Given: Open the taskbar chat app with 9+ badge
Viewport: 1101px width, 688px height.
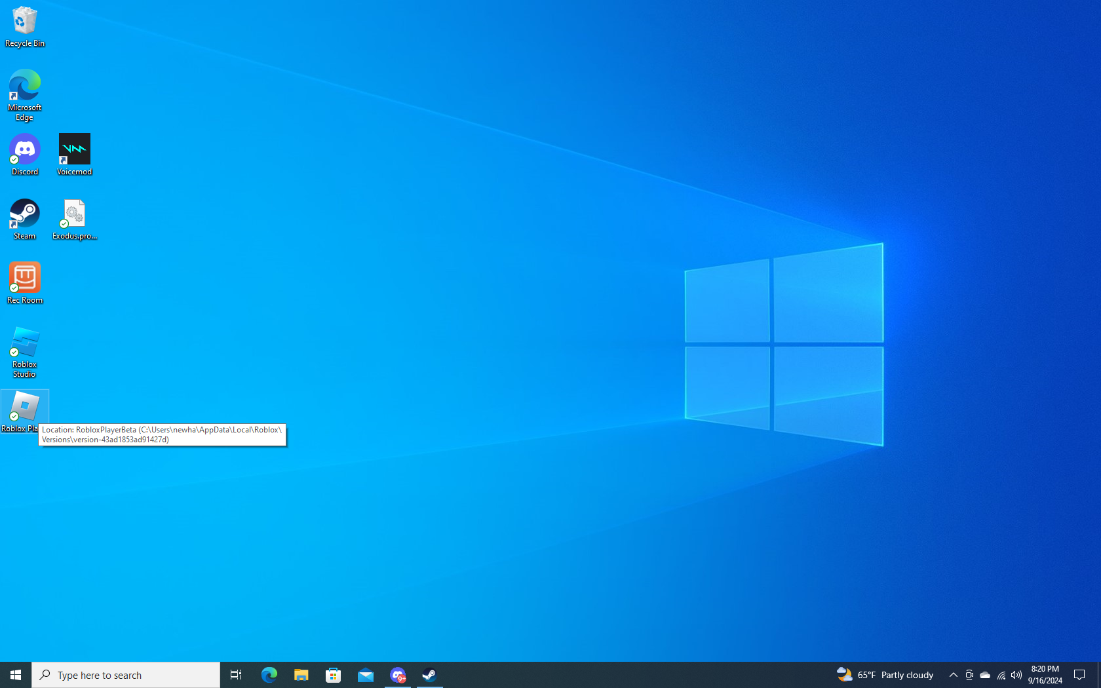Looking at the screenshot, I should 398,675.
